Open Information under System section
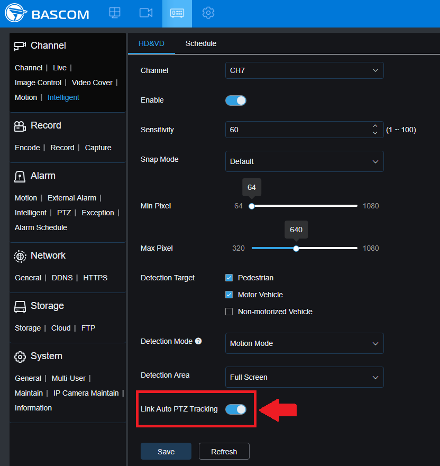Viewport: 440px width, 466px height. click(x=33, y=408)
